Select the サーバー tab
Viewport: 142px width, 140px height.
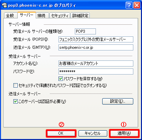[27, 15]
